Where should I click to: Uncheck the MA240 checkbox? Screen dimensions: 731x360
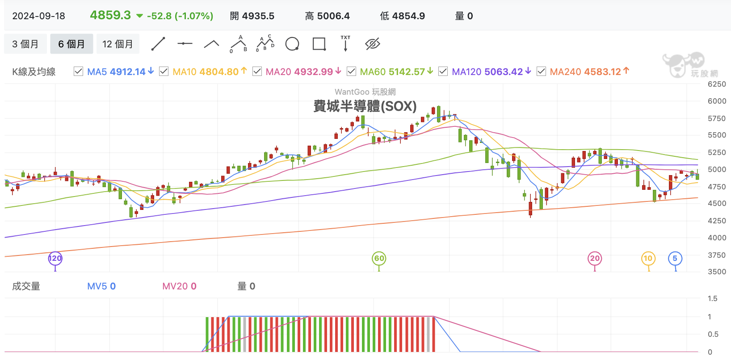[x=541, y=71]
